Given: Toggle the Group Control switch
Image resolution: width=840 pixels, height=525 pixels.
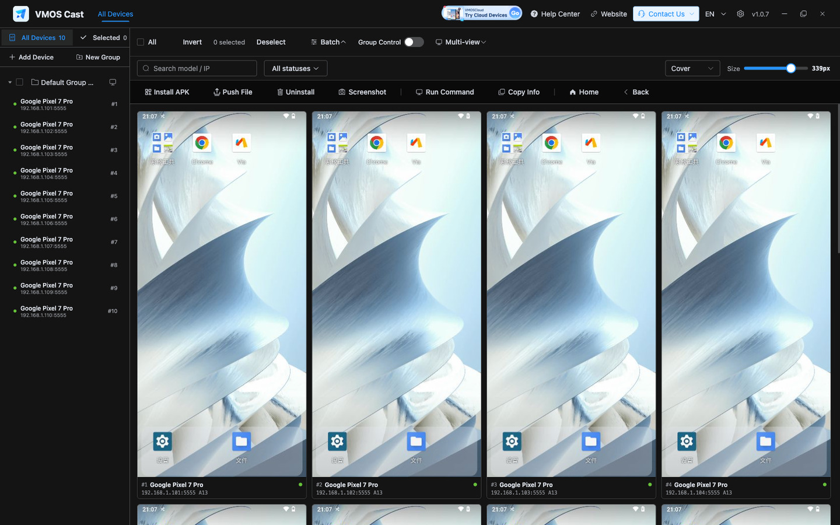Looking at the screenshot, I should 414,42.
